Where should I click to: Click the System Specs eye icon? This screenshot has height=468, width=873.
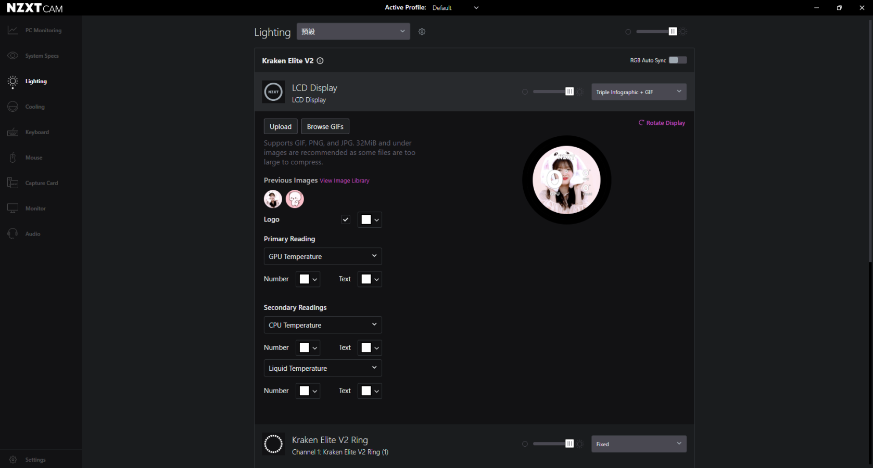point(13,56)
